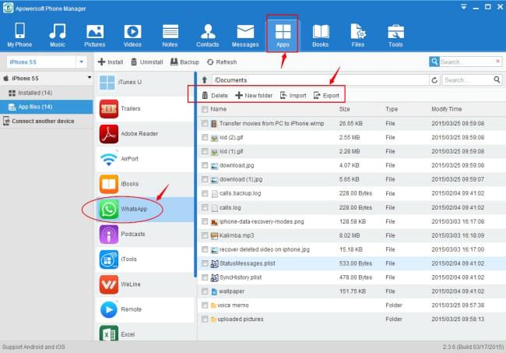Check the StatusMessages.plist file box
Viewport: 506px width, 353px height.
[205, 263]
